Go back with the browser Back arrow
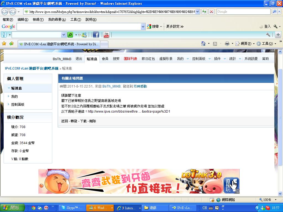This screenshot has width=283, height=212. (5, 12)
